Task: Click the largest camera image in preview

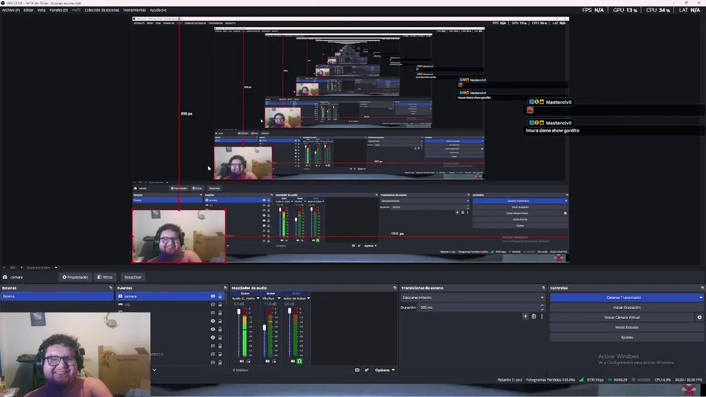Action: click(179, 236)
